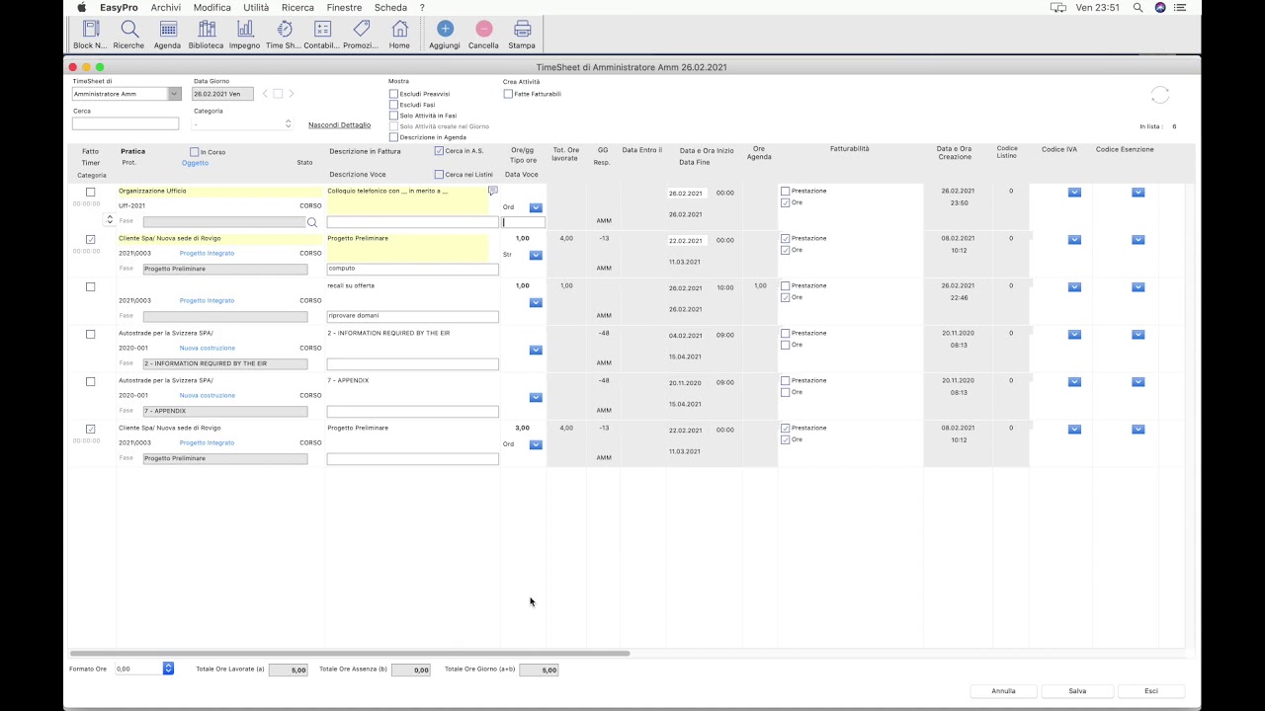Open the Codice IVA dropdown in the first row
The width and height of the screenshot is (1265, 711).
point(1074,193)
